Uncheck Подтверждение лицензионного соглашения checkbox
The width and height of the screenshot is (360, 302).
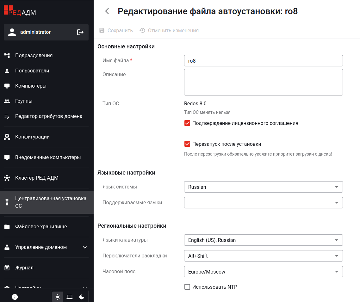[187, 123]
